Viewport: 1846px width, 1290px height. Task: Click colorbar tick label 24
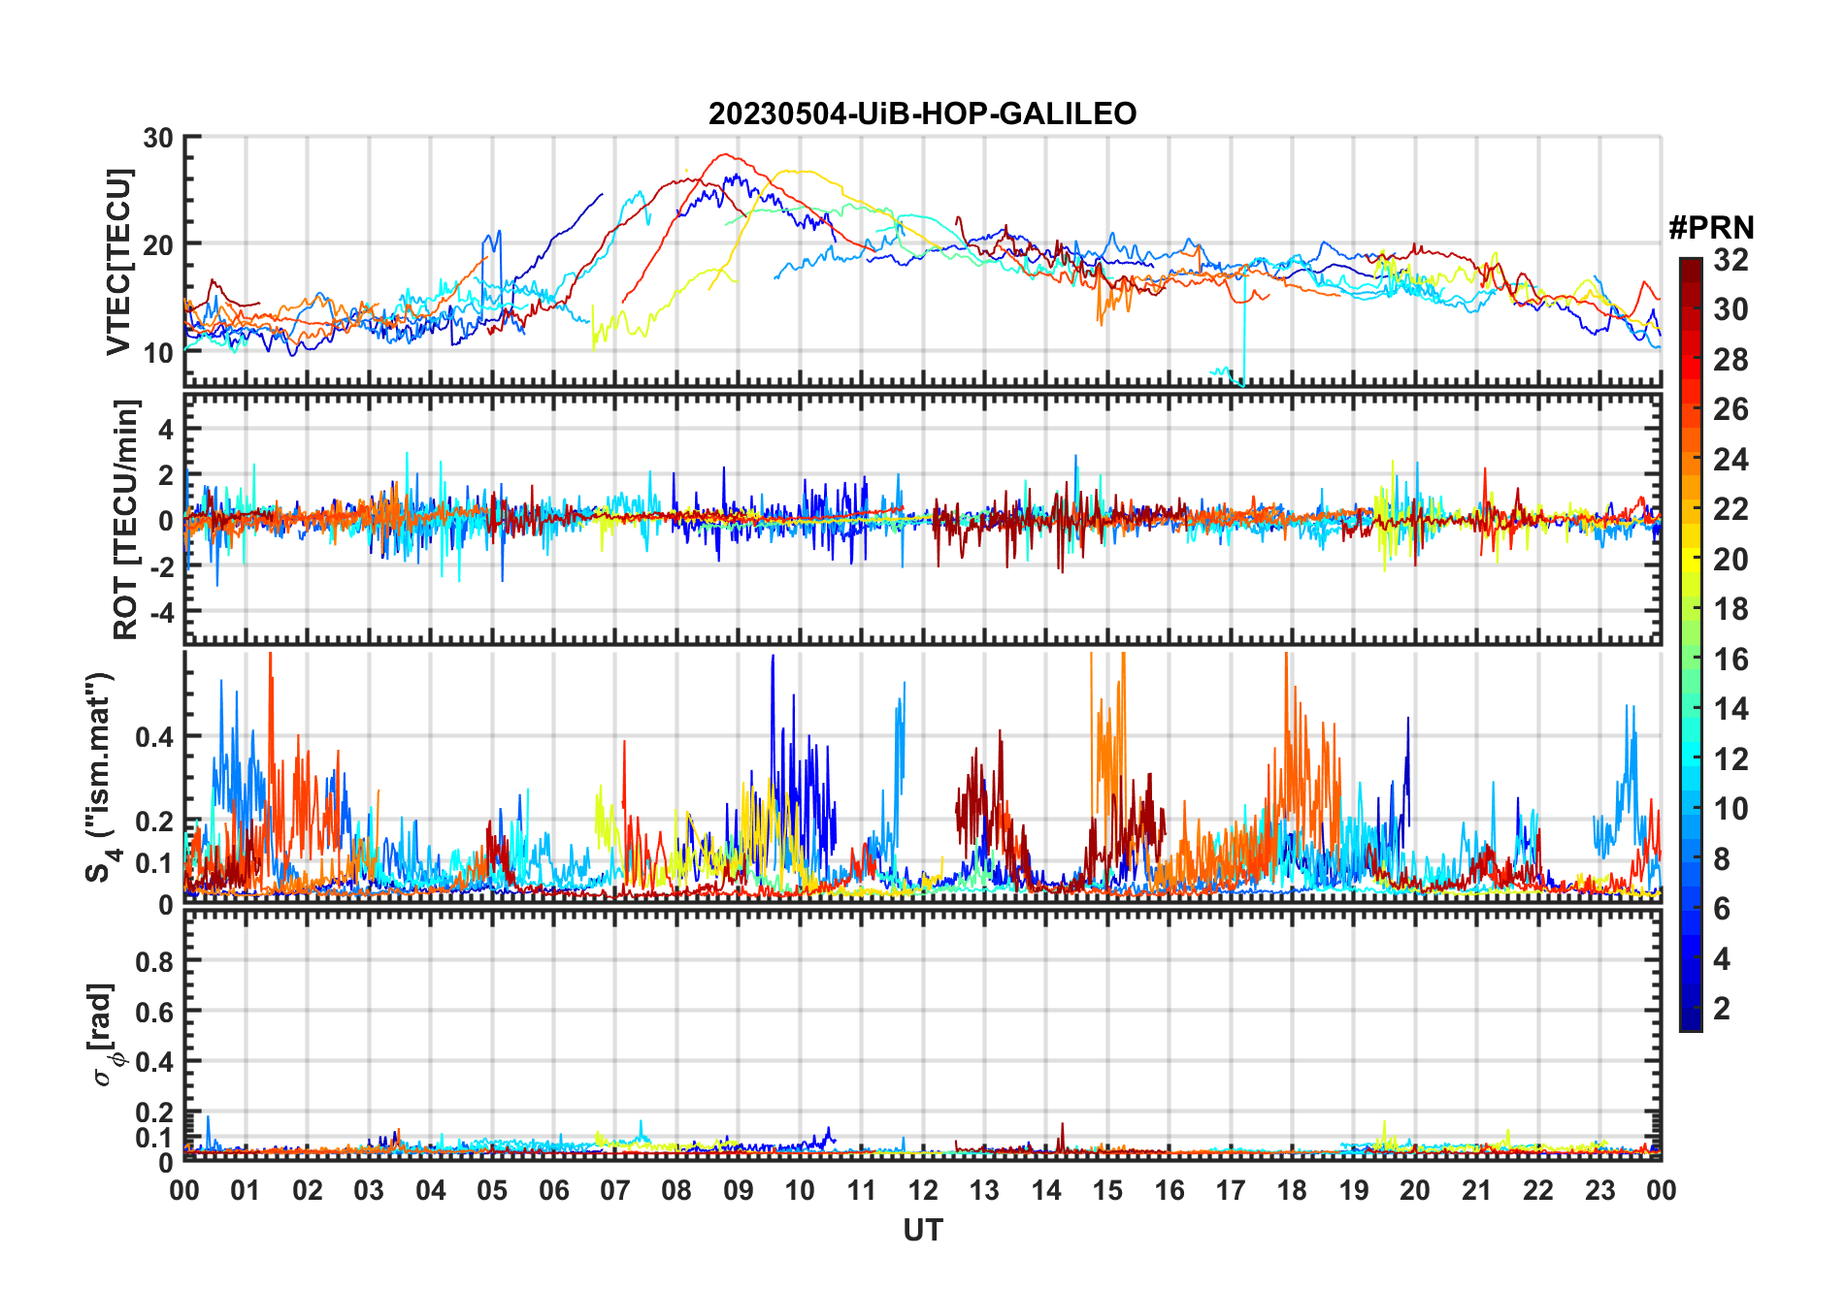[1731, 460]
